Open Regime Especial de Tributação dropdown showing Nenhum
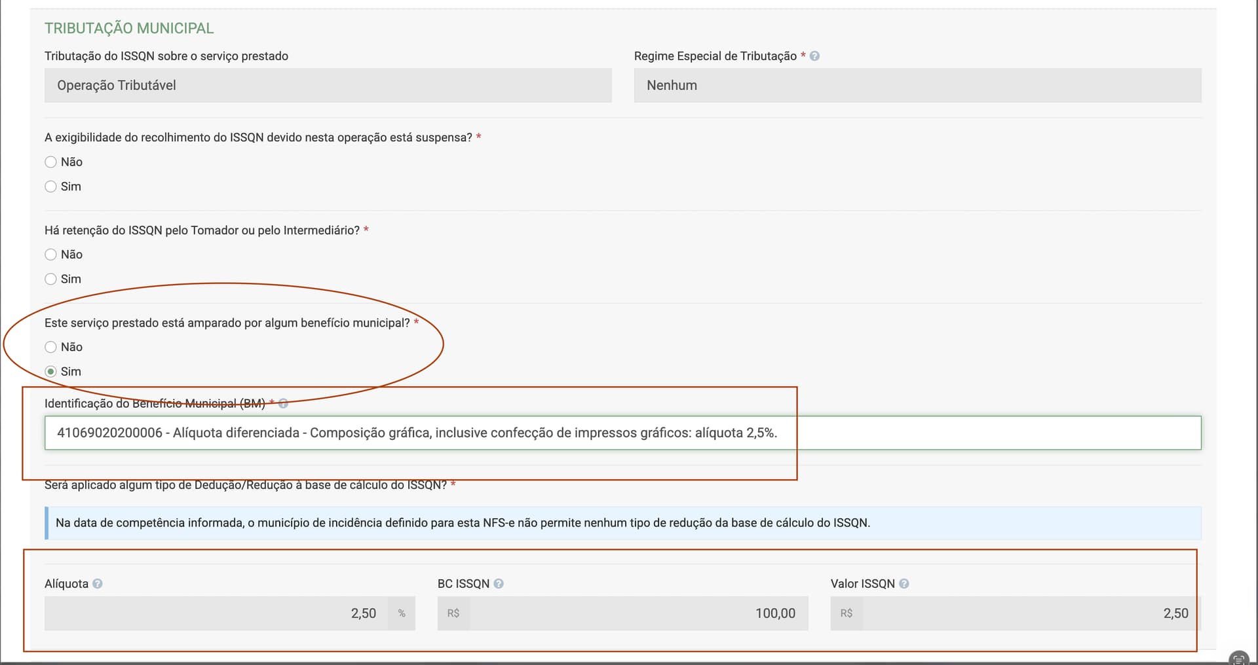This screenshot has width=1258, height=665. pos(917,86)
